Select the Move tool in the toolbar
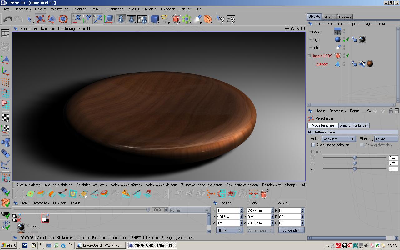Screen dimensions: 400x250 (40, 19)
